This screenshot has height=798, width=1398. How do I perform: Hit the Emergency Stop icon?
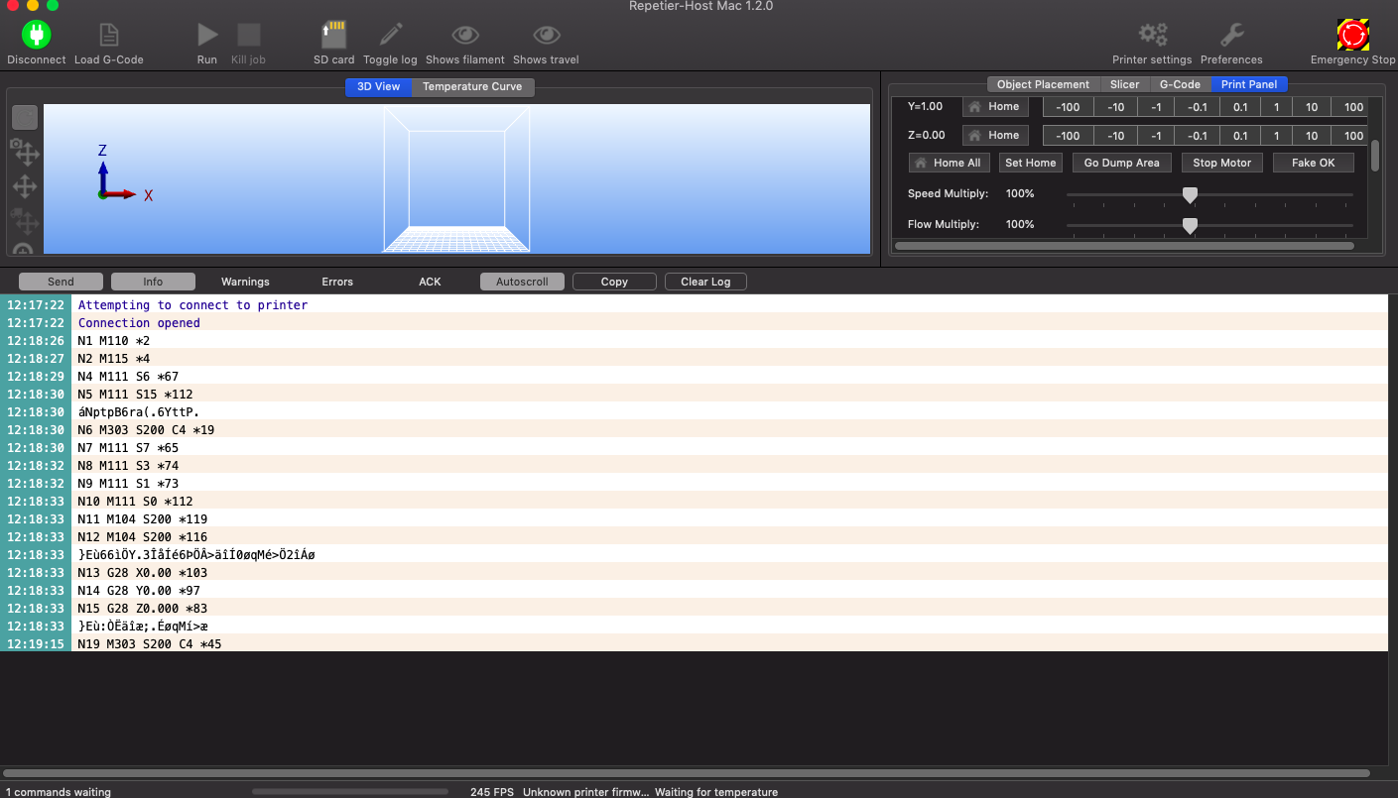(x=1352, y=35)
